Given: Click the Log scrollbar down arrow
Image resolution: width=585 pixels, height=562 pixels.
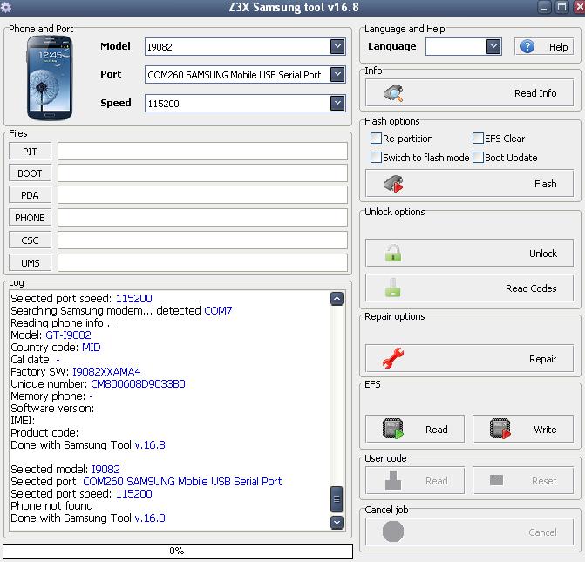Looking at the screenshot, I should pyautogui.click(x=337, y=523).
